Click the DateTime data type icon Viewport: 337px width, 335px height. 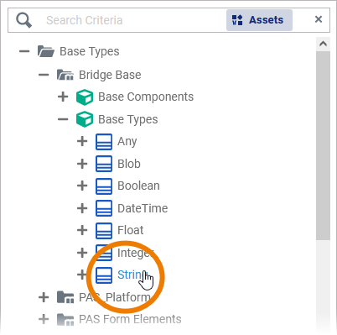[104, 208]
